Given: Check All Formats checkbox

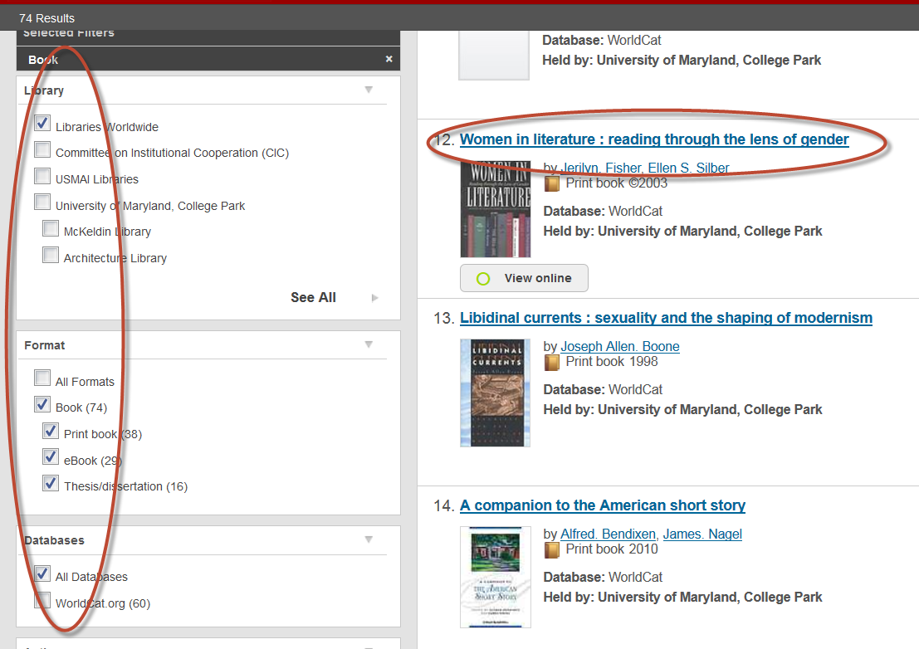Looking at the screenshot, I should click(x=42, y=378).
